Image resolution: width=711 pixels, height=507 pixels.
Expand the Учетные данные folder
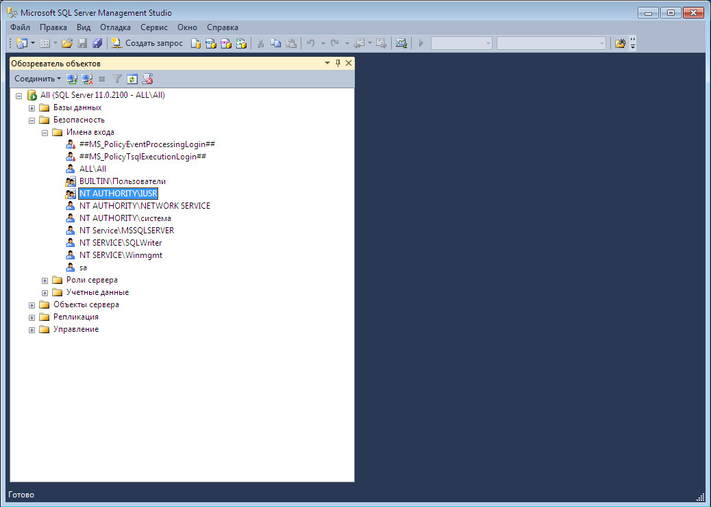point(45,293)
